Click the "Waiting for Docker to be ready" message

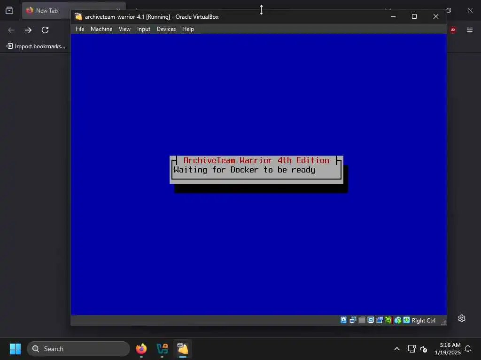coord(244,170)
